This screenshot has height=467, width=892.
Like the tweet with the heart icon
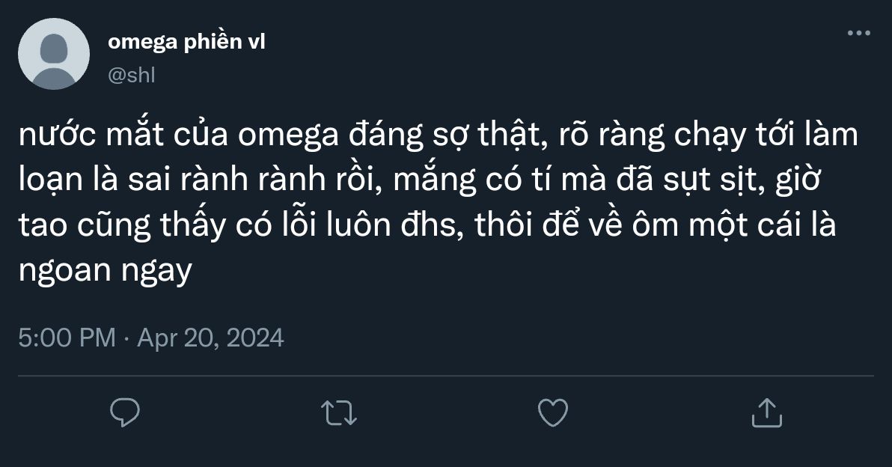pos(553,412)
